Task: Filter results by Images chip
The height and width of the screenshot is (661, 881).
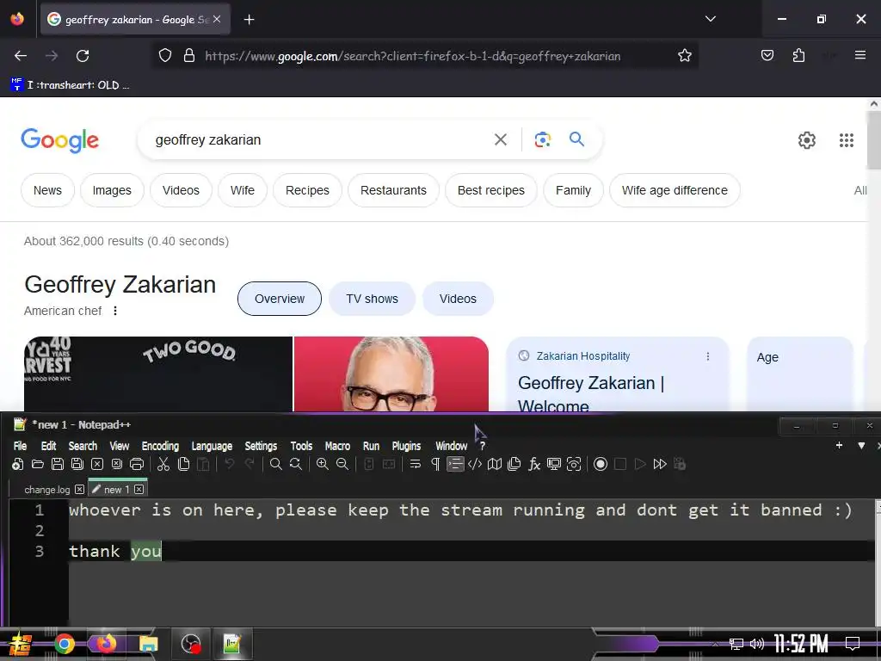Action: point(112,190)
